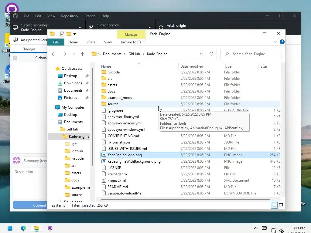Click the search magnifier icon
The image size is (311, 233).
(x=227, y=54)
